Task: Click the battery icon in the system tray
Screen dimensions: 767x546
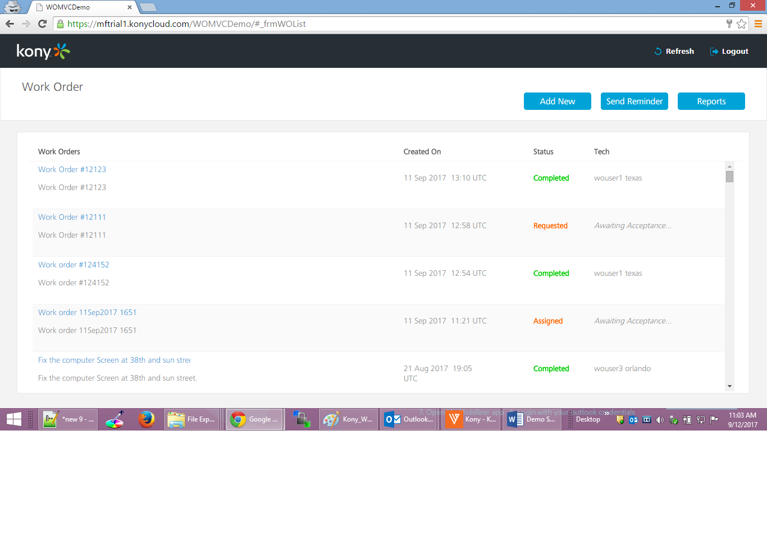Action: 687,419
